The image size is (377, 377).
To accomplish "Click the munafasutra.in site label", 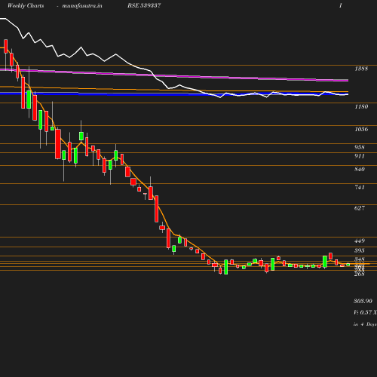I will (x=82, y=6).
